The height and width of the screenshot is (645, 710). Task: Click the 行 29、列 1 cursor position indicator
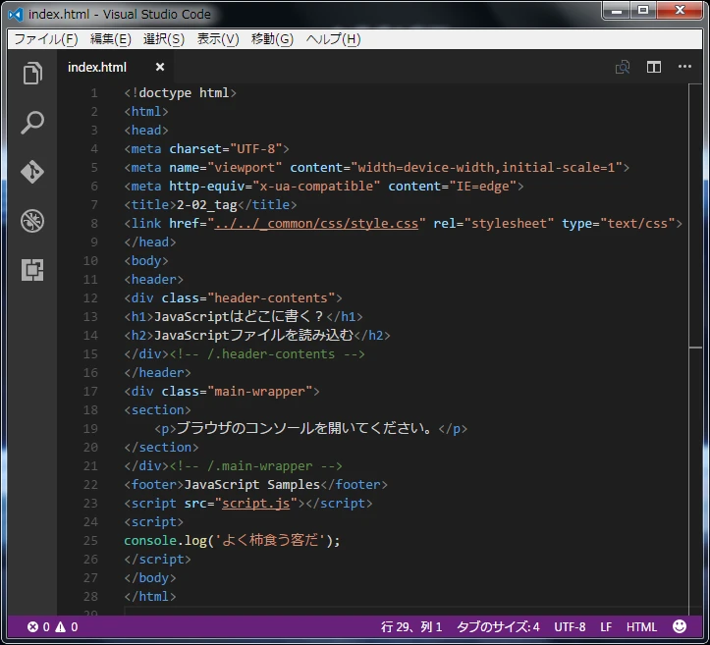[411, 627]
